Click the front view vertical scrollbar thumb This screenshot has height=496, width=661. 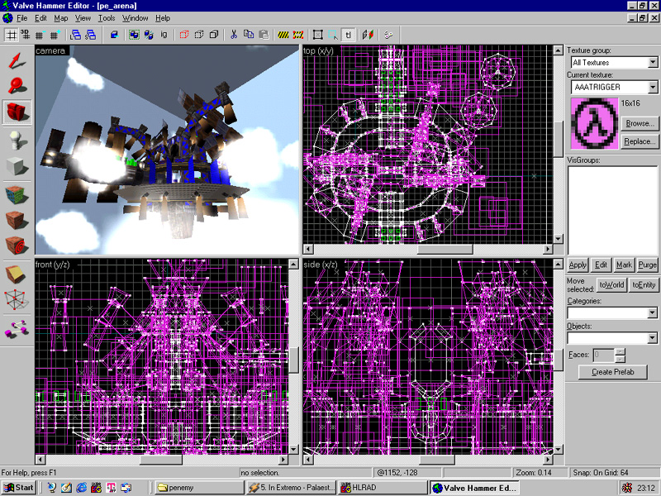click(x=293, y=360)
